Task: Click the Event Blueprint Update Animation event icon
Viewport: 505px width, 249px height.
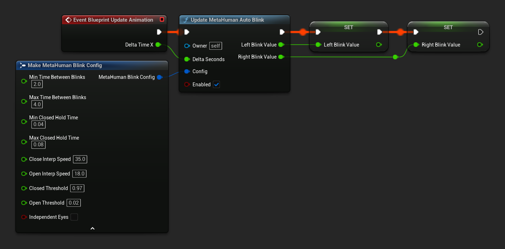Action: coord(68,20)
